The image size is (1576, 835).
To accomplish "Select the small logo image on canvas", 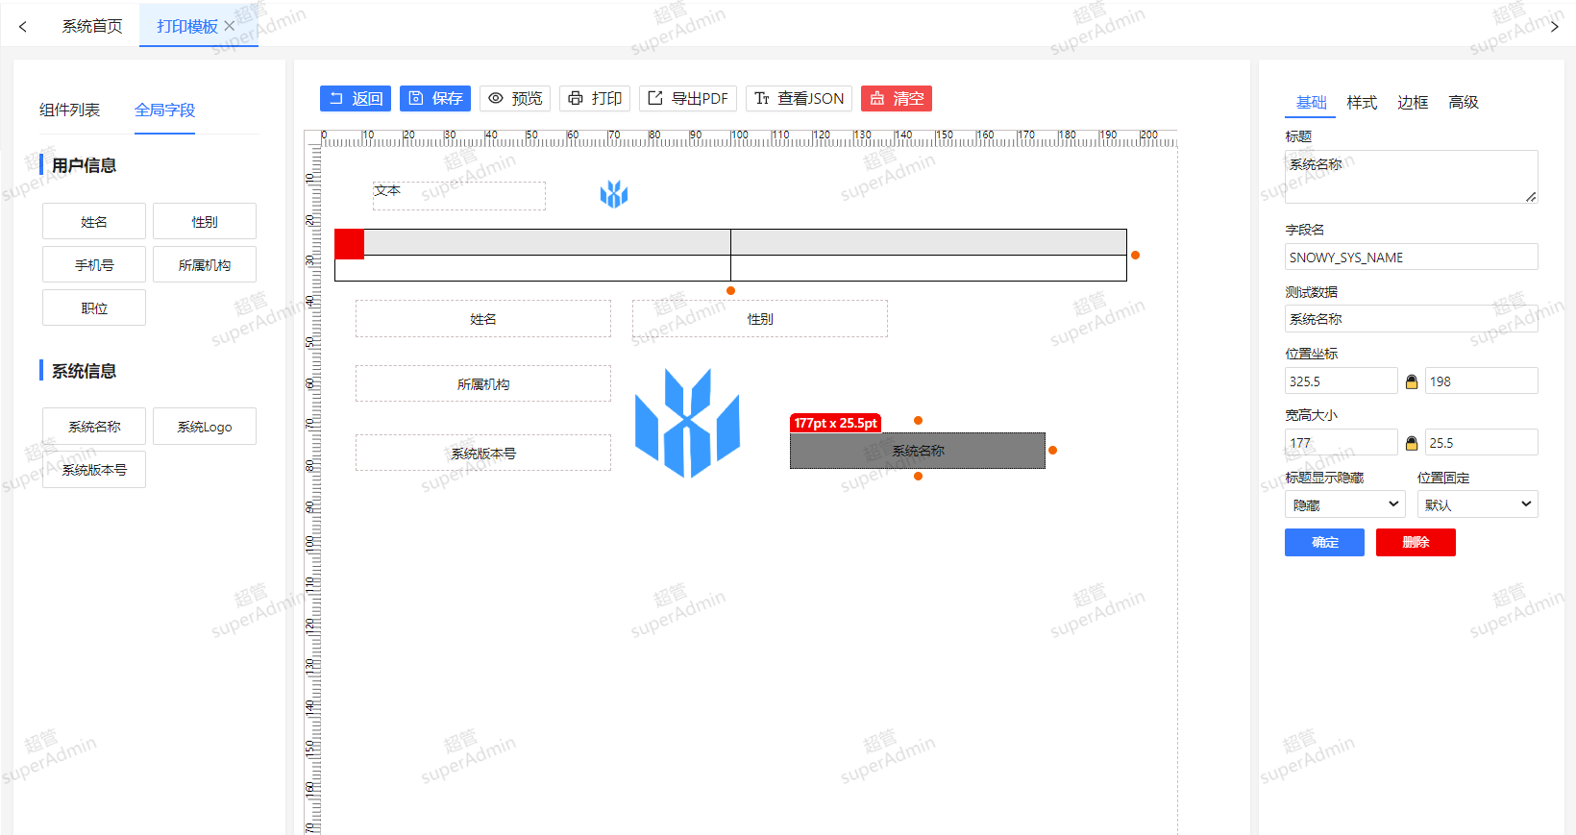I will [x=614, y=194].
